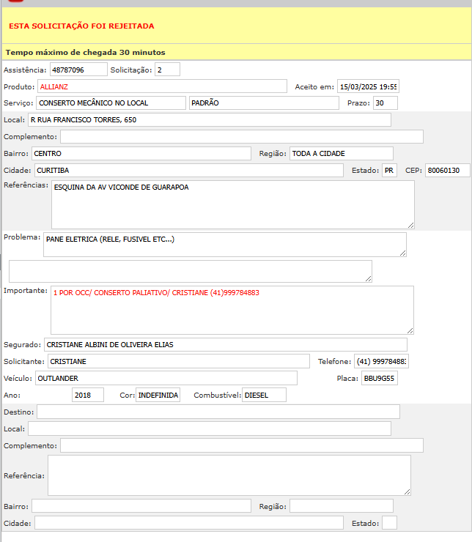472x542 pixels.
Task: Click the Região field showing TODA A CIDADE
Action: tap(341, 153)
